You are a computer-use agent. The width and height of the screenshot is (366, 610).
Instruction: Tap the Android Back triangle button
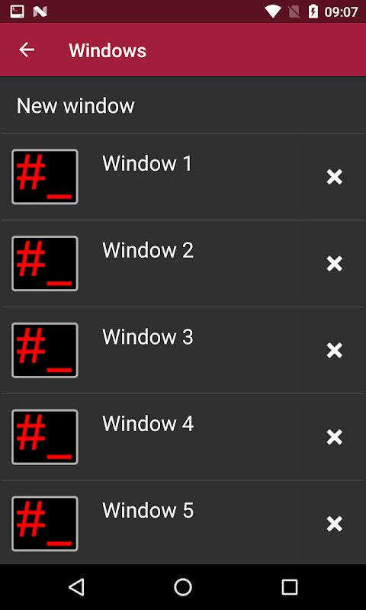click(76, 587)
